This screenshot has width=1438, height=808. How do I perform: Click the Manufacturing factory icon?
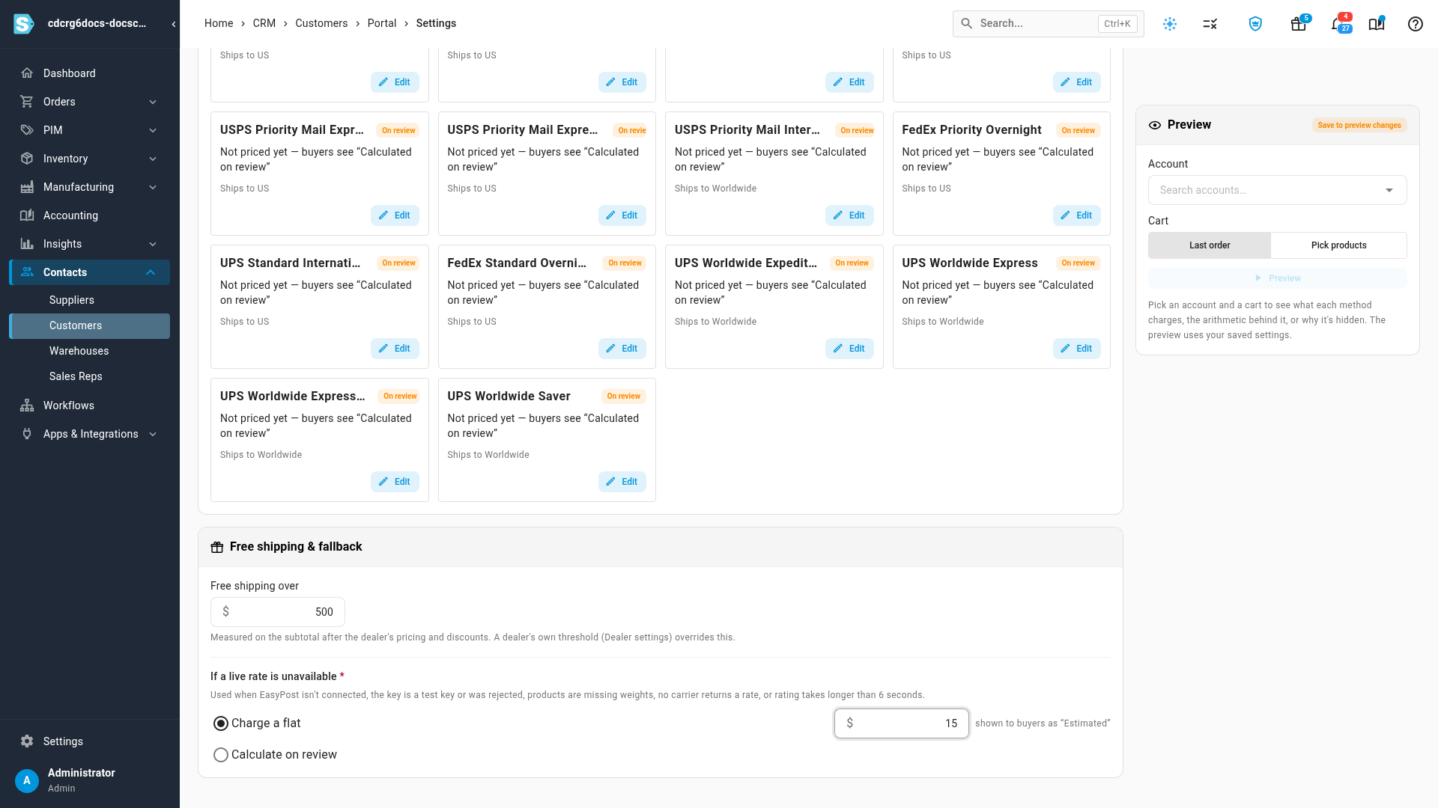(27, 187)
